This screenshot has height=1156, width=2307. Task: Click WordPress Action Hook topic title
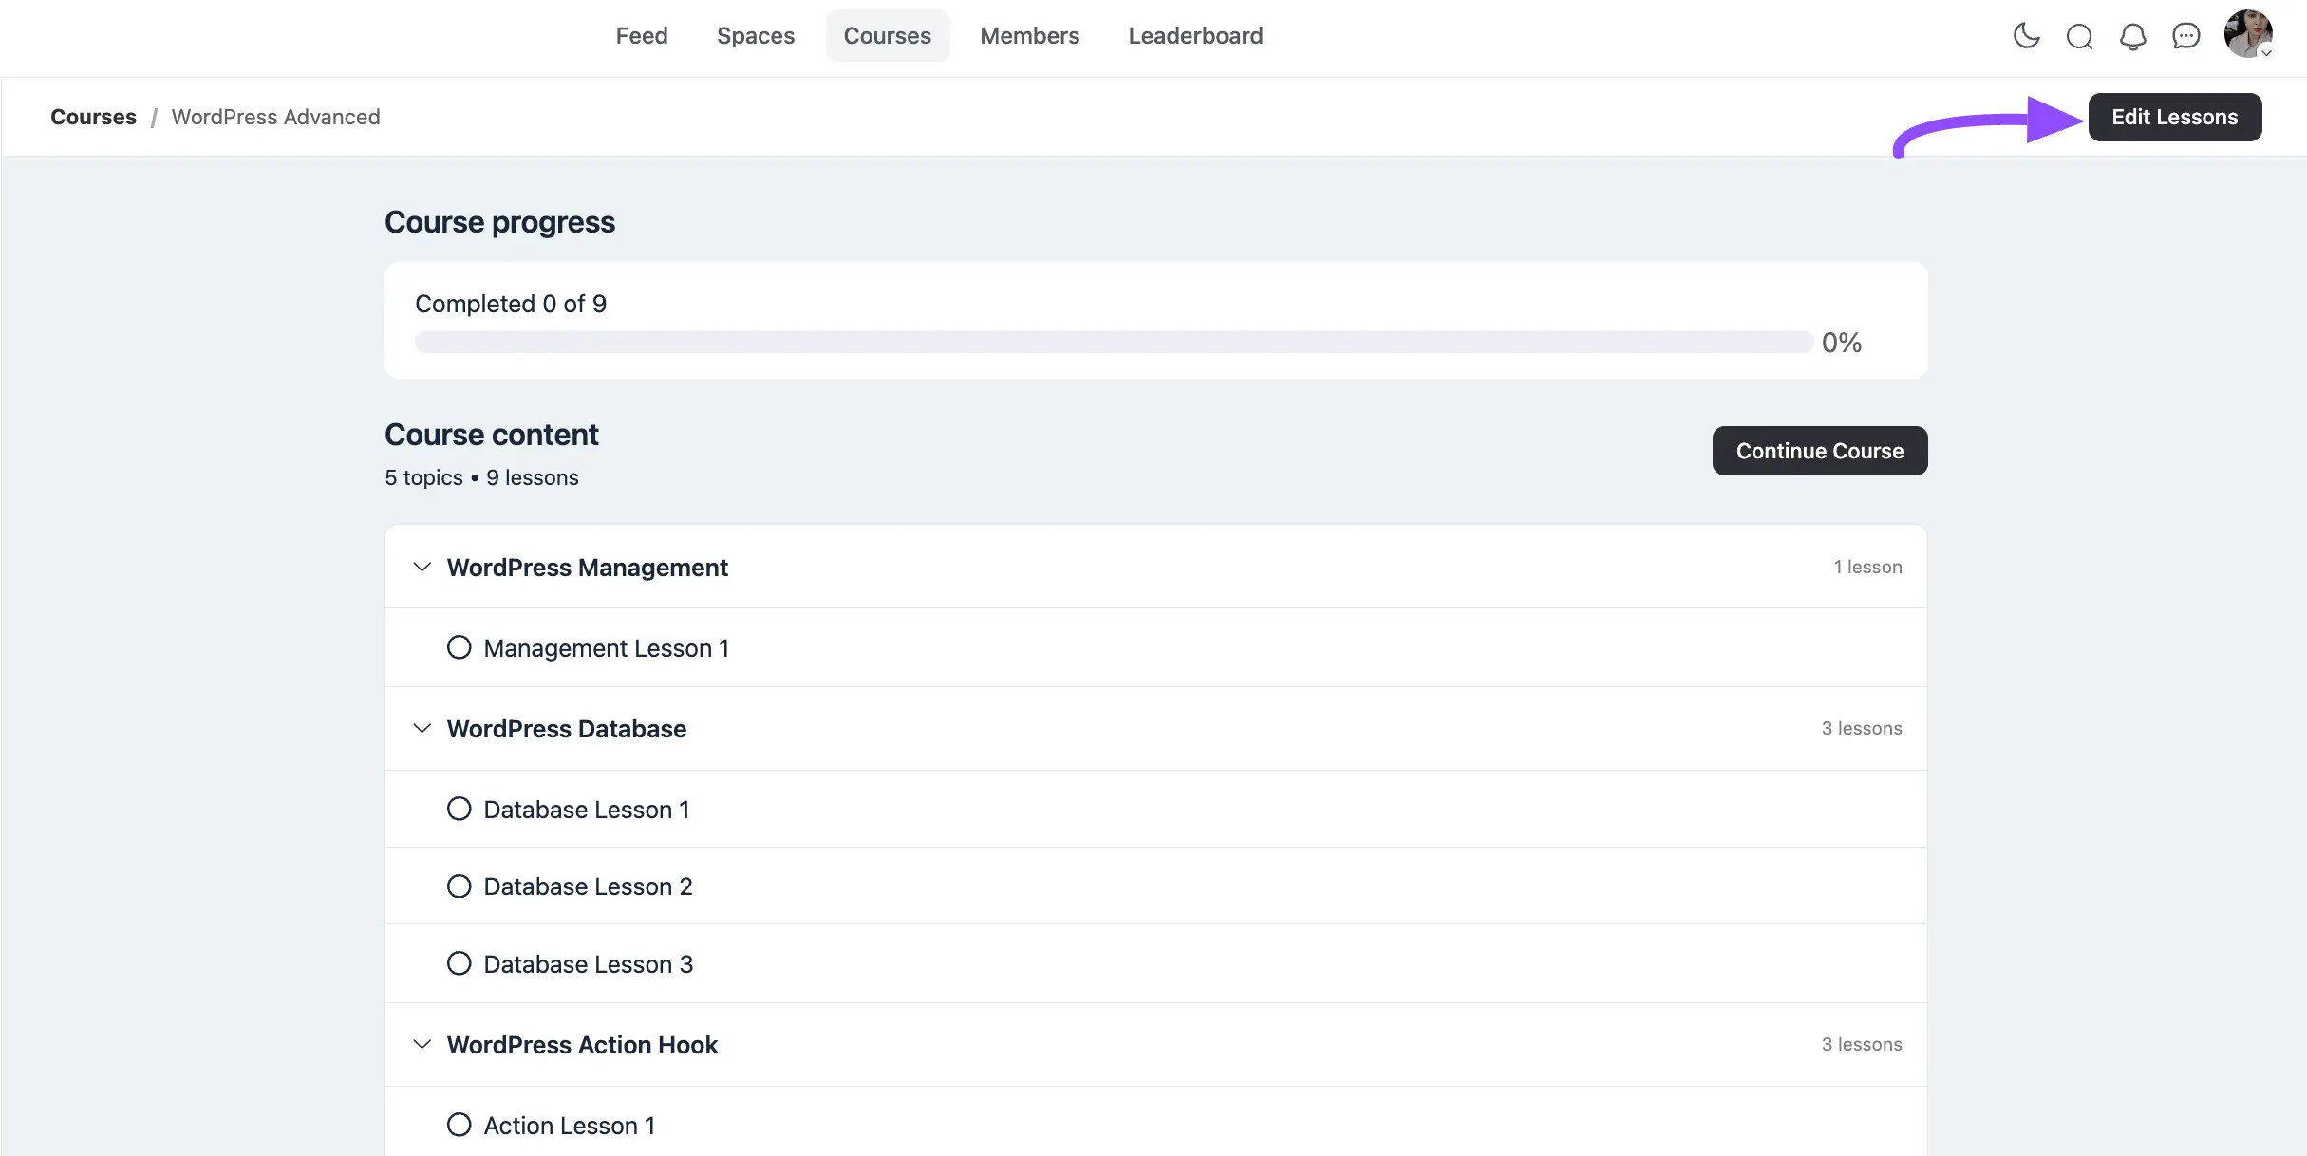click(583, 1045)
